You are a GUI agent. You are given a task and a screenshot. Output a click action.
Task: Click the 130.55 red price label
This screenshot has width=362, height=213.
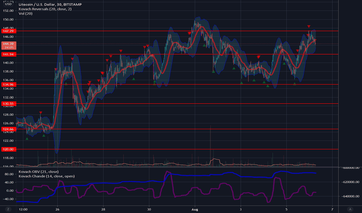point(8,104)
